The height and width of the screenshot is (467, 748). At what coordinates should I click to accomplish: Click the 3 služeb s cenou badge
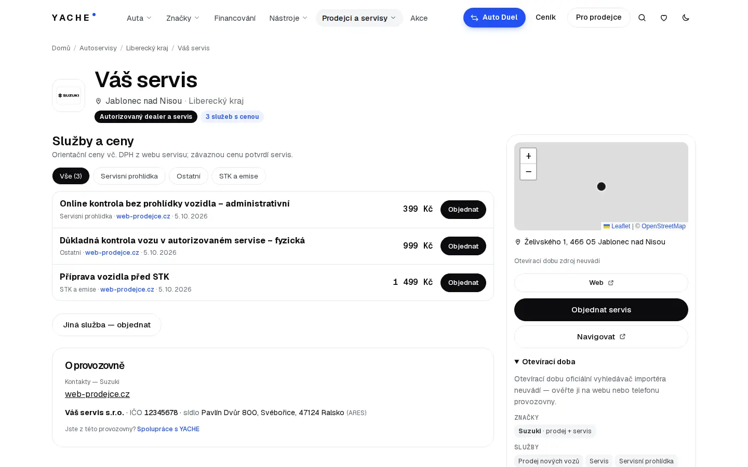(232, 117)
